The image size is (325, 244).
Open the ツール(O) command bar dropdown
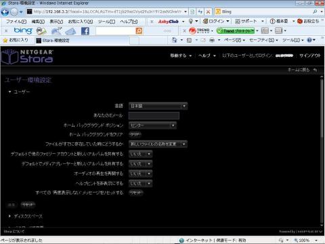tap(293, 40)
